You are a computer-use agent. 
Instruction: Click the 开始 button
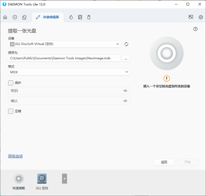pos(187,162)
